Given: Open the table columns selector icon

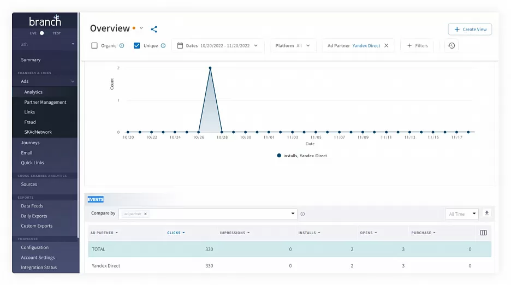Looking at the screenshot, I should [483, 233].
